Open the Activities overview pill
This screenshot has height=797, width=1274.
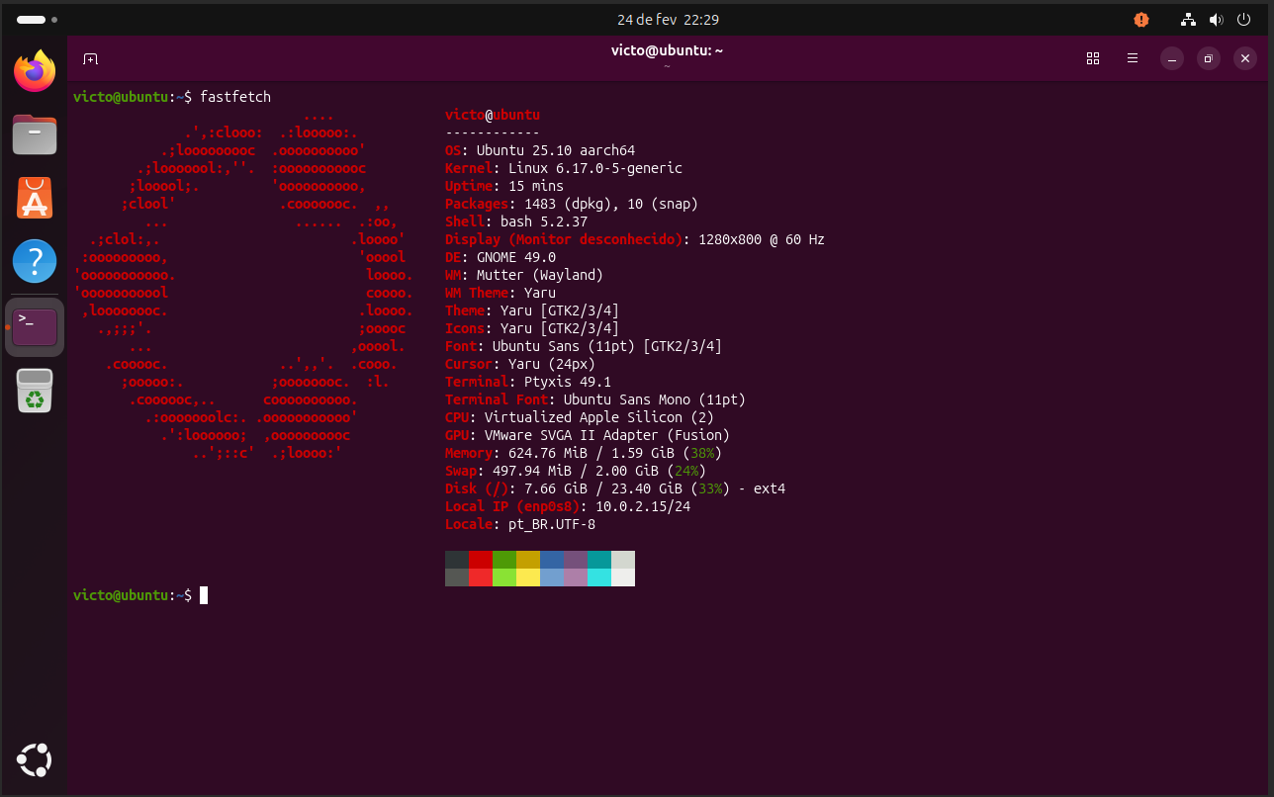pos(32,20)
